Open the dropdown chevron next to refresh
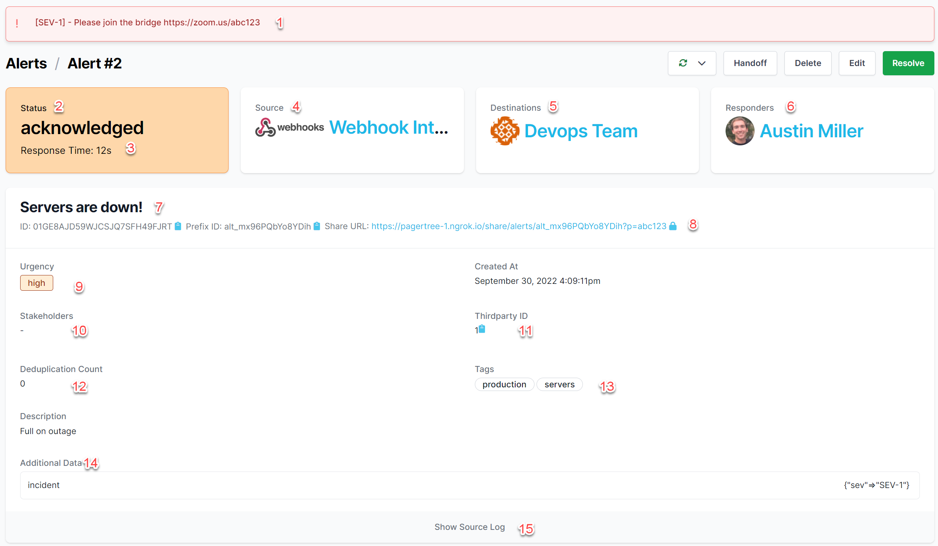Screen dimensions: 938x546 pyautogui.click(x=702, y=63)
